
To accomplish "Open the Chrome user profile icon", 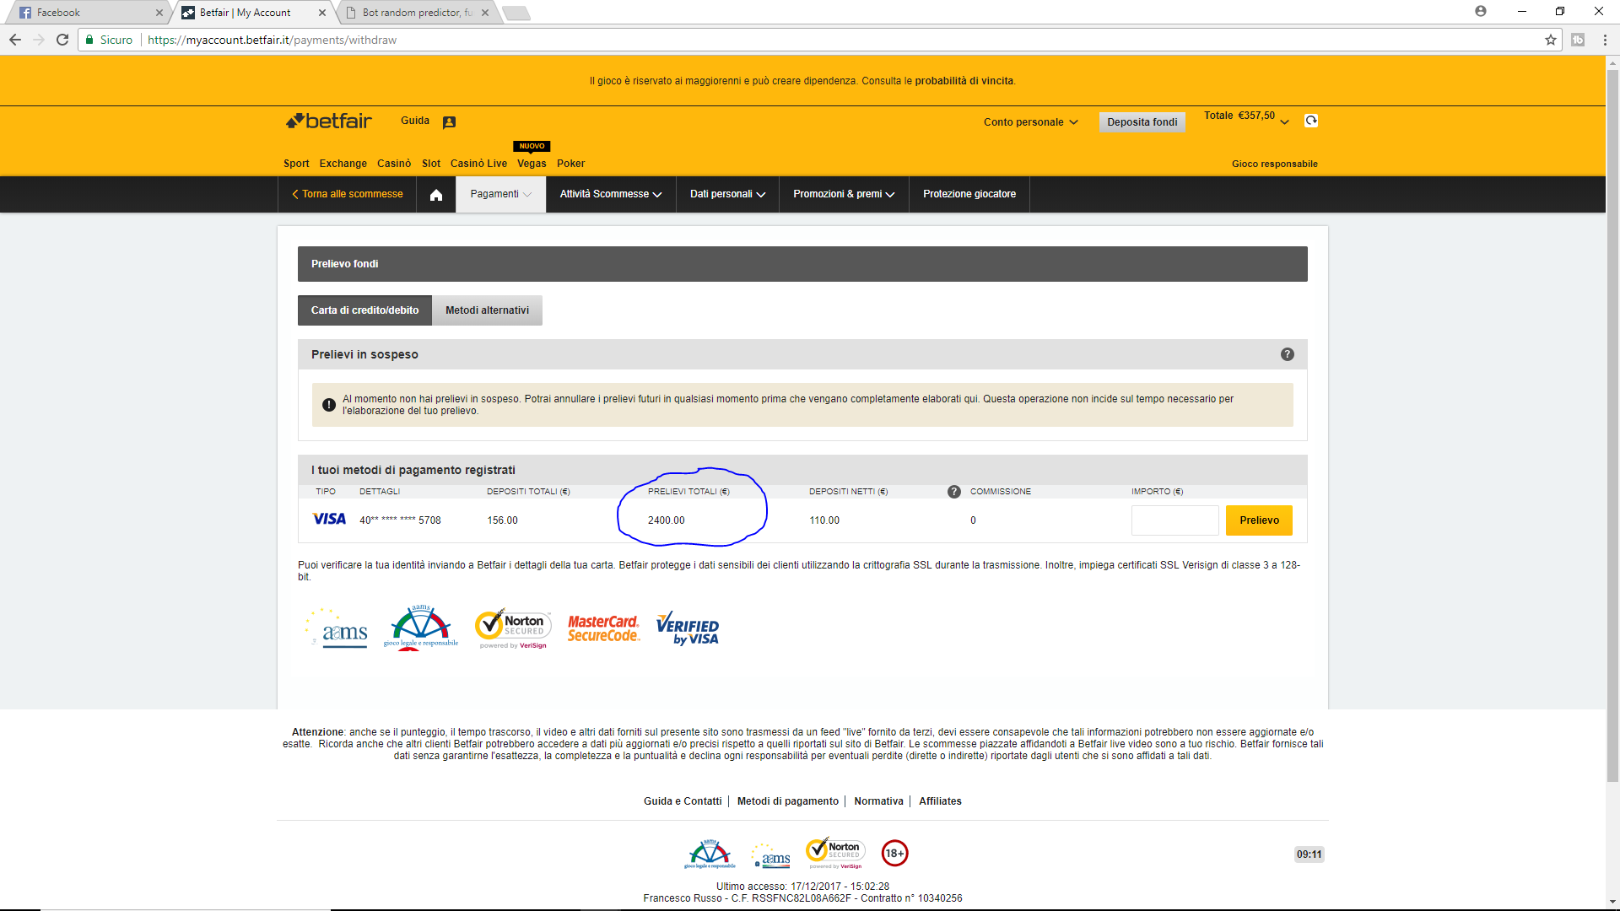I will click(x=1481, y=12).
